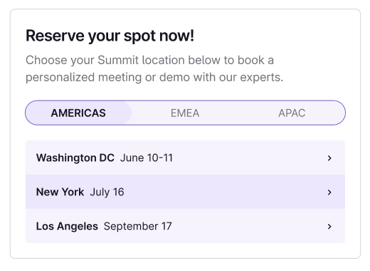Select the AMERICAS region tab

78,113
